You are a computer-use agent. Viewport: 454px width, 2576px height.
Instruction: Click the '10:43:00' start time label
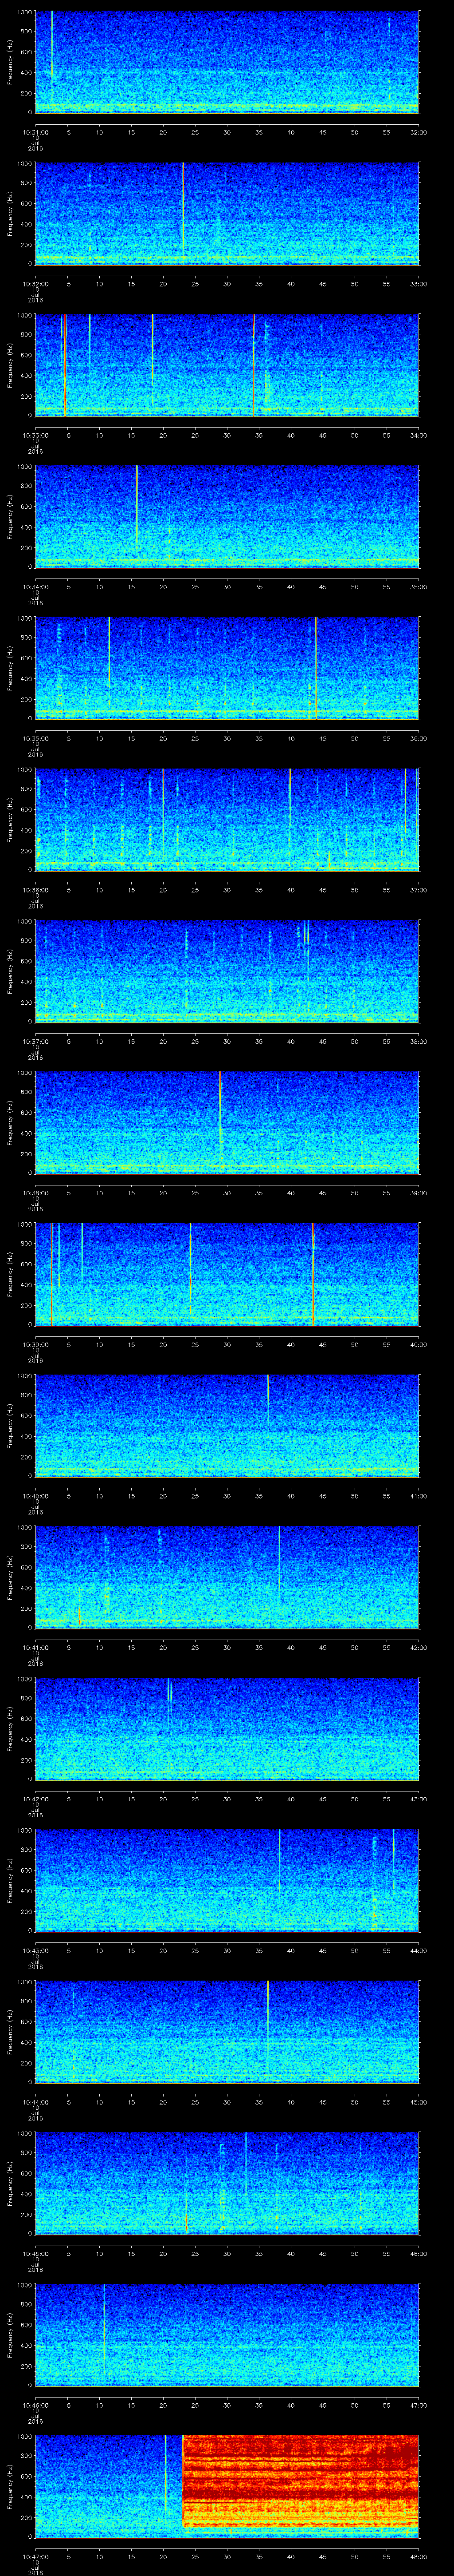point(36,1950)
